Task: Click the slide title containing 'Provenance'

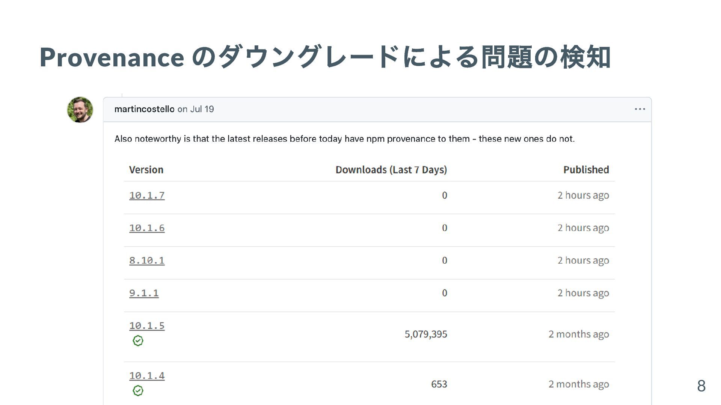Action: click(x=325, y=57)
